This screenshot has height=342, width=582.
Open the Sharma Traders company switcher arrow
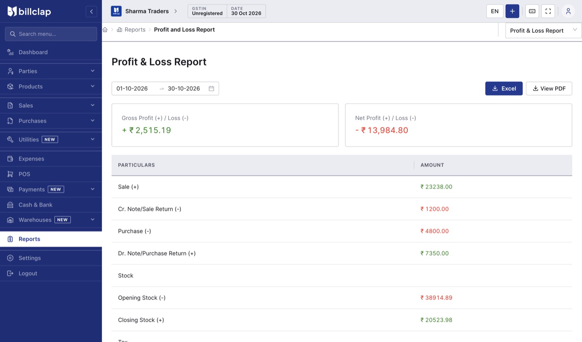[175, 11]
